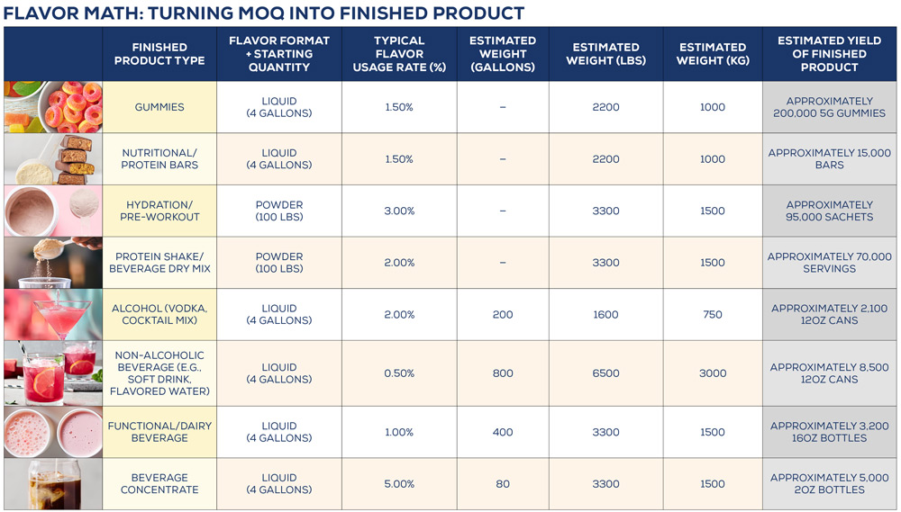Screen dimensions: 901x512
Task: Select the 800 gallons cell
Action: coord(503,373)
